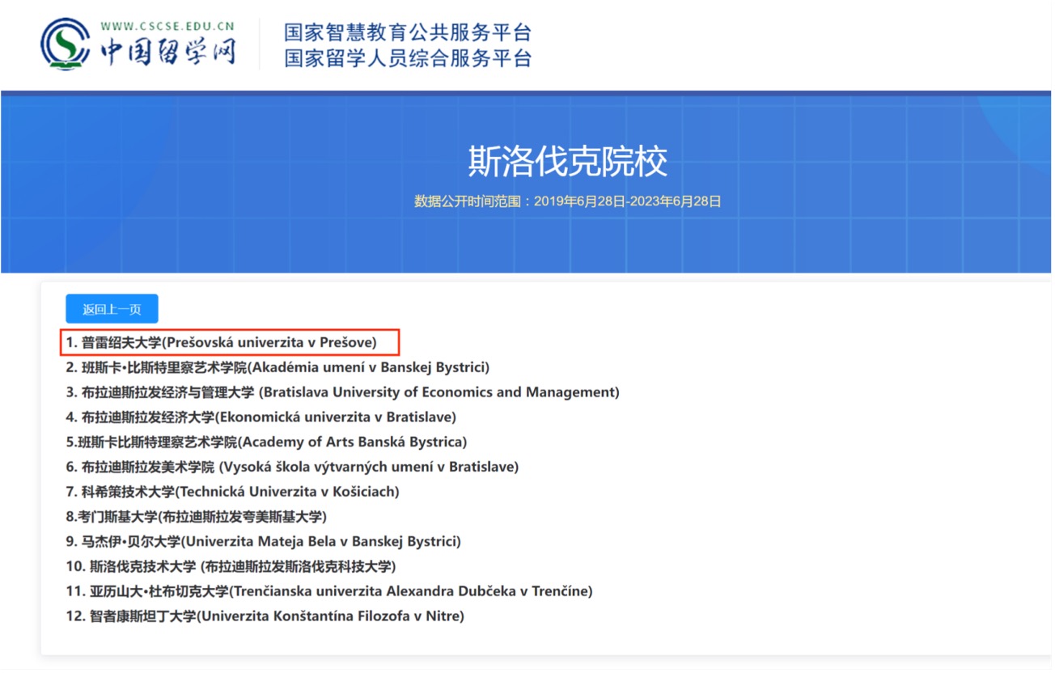
Task: Click the 数据公开时间范围 date range text
Action: [568, 201]
